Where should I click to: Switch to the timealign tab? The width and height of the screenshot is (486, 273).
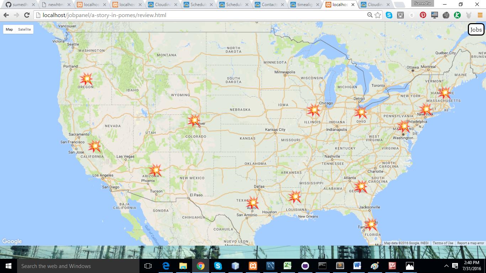coord(305,5)
